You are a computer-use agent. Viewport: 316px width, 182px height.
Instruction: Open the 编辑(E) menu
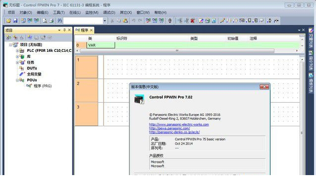click(x=42, y=12)
